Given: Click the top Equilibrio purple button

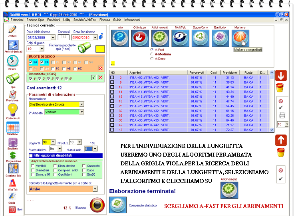Looking at the screenshot, I should pyautogui.click(x=220, y=38).
